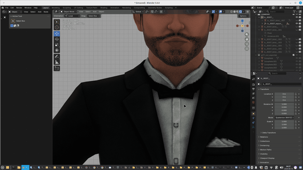Screen dimensions: 303x170
Task: Select the Annotate tool
Action: click(57, 57)
